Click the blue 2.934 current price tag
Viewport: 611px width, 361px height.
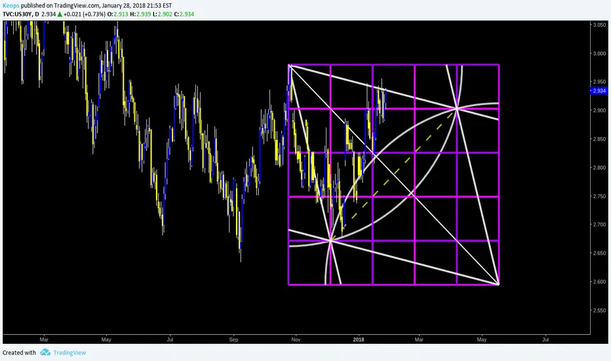599,91
